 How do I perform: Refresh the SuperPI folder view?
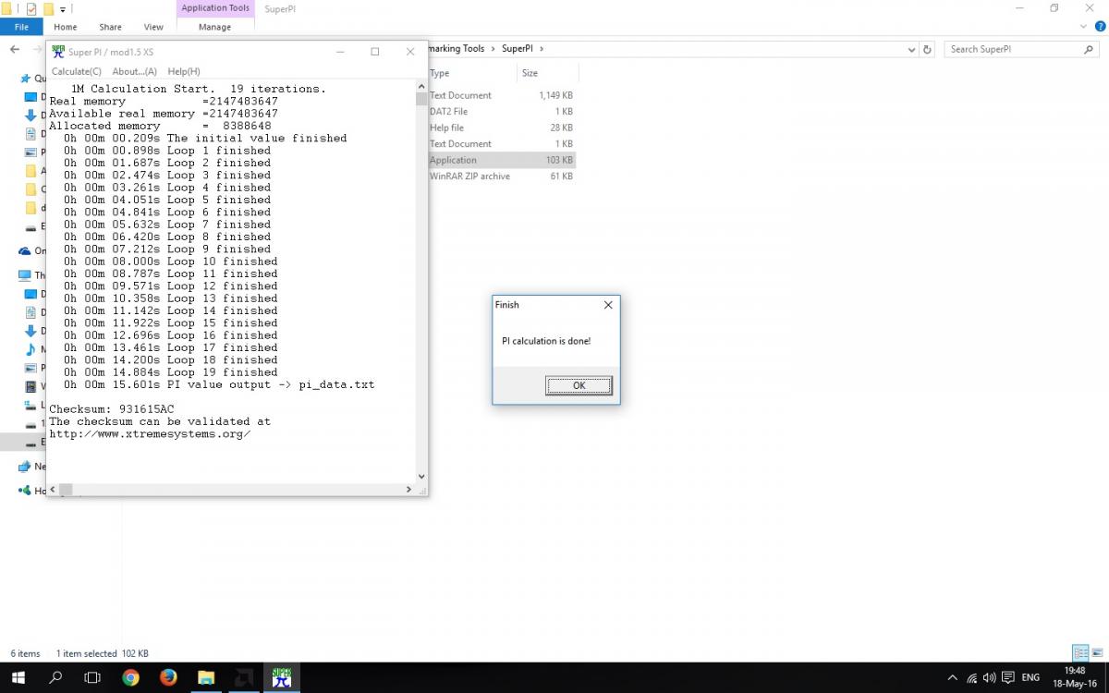[928, 49]
